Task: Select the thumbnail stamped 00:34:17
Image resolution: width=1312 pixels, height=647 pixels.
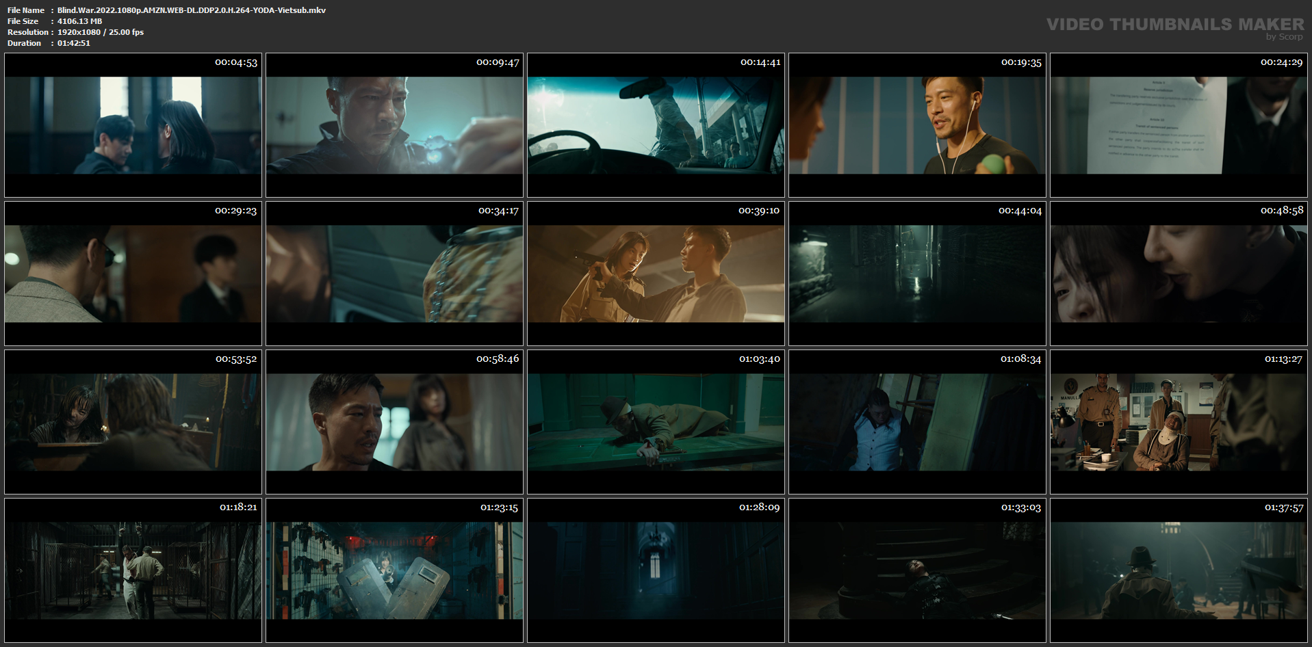Action: (394, 274)
